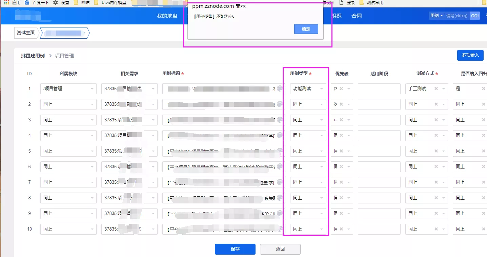The width and height of the screenshot is (487, 257).
Task: Confirm the alert with 确定
Action: tap(306, 29)
